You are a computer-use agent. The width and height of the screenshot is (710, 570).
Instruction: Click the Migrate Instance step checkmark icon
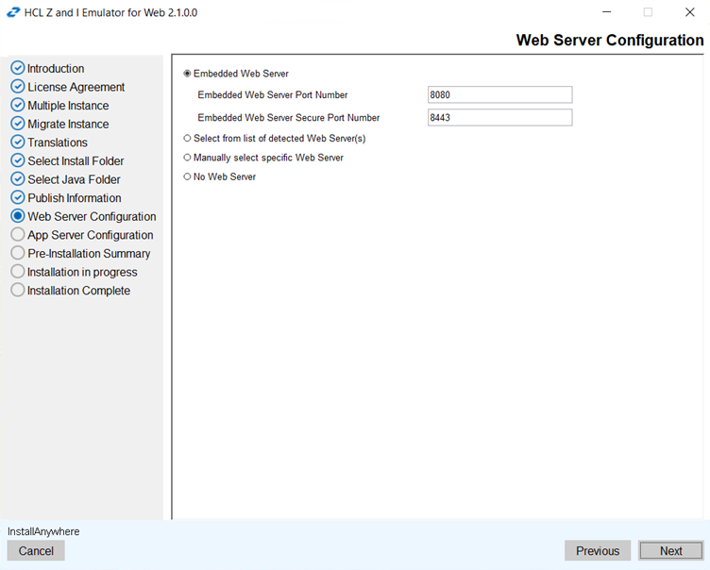pyautogui.click(x=18, y=124)
